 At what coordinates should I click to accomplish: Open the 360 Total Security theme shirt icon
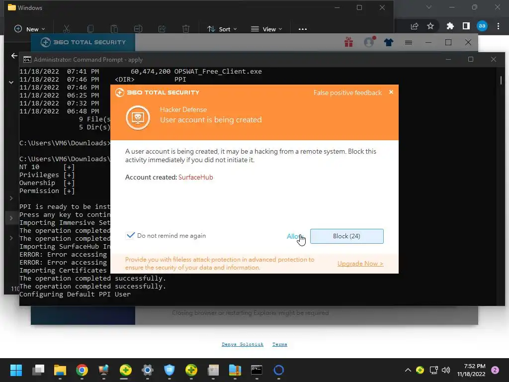point(389,42)
